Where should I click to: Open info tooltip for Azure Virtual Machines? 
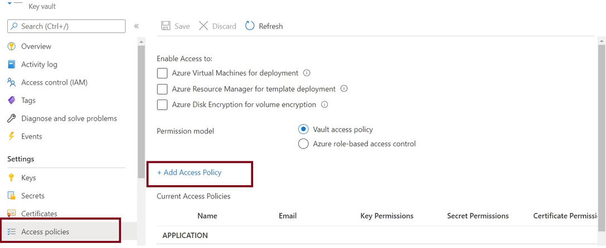[307, 73]
